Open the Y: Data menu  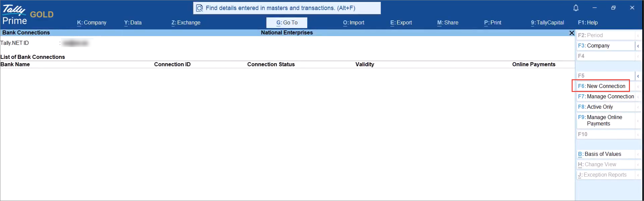(x=133, y=23)
